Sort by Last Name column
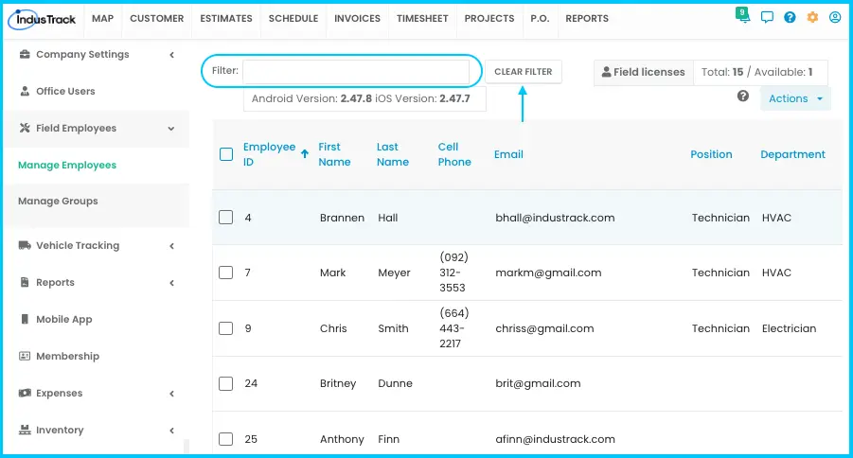 392,154
